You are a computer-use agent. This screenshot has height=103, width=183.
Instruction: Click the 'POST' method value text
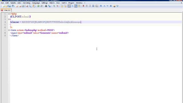[50, 30]
